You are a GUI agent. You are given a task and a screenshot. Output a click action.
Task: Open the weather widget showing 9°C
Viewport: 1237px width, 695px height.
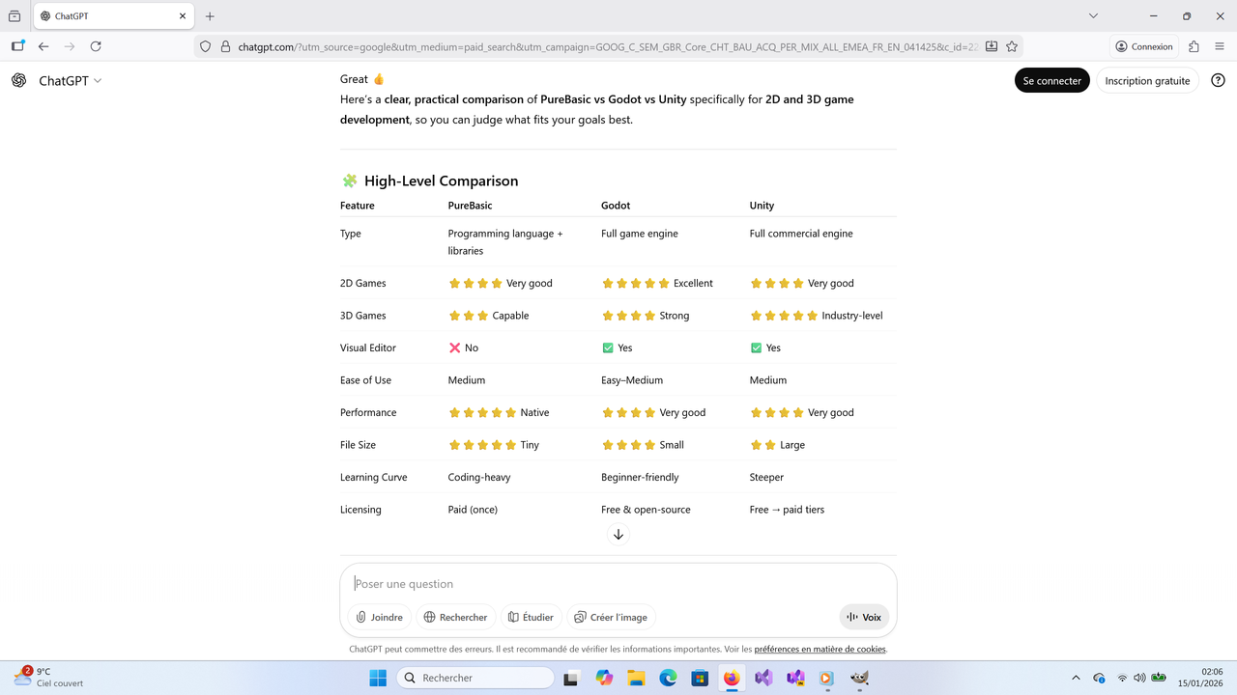click(48, 678)
